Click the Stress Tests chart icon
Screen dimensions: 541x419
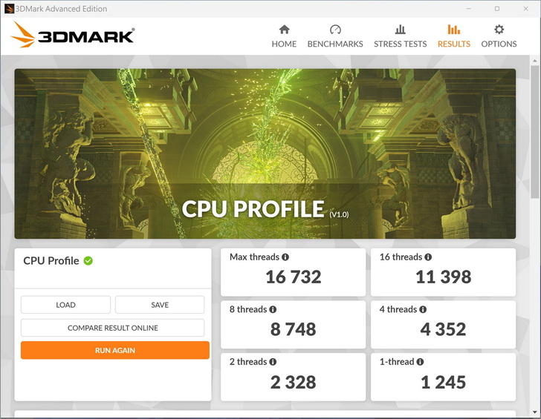(x=401, y=30)
